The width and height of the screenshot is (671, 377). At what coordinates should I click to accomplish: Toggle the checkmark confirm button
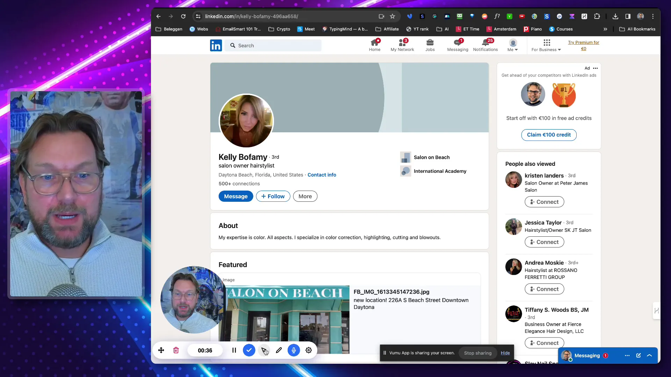[x=249, y=350]
